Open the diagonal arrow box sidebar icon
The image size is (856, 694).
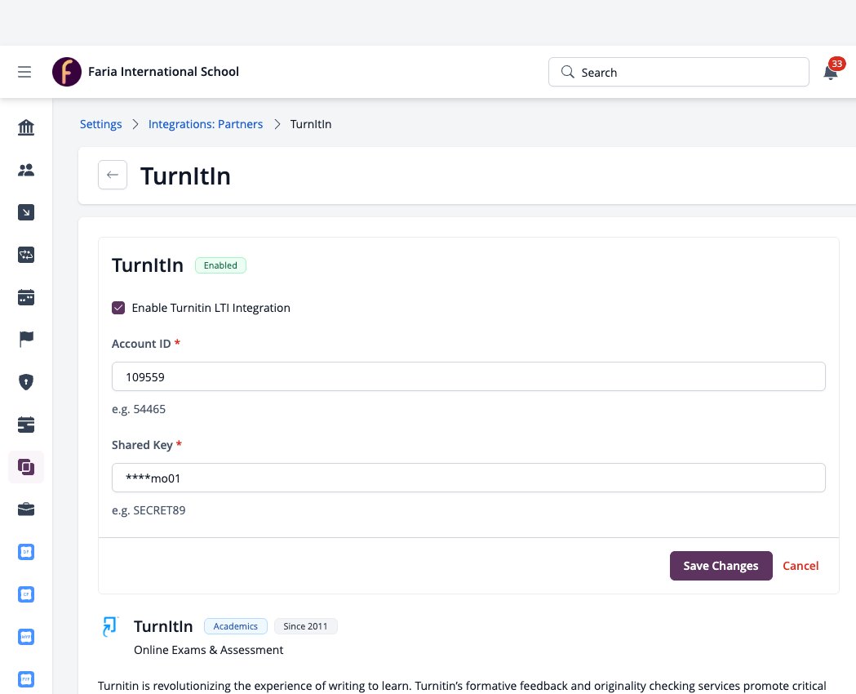(x=26, y=212)
